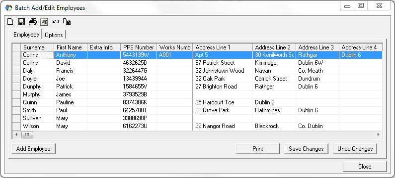
Task: Click surname cell Sullivan
Action: tap(37, 118)
